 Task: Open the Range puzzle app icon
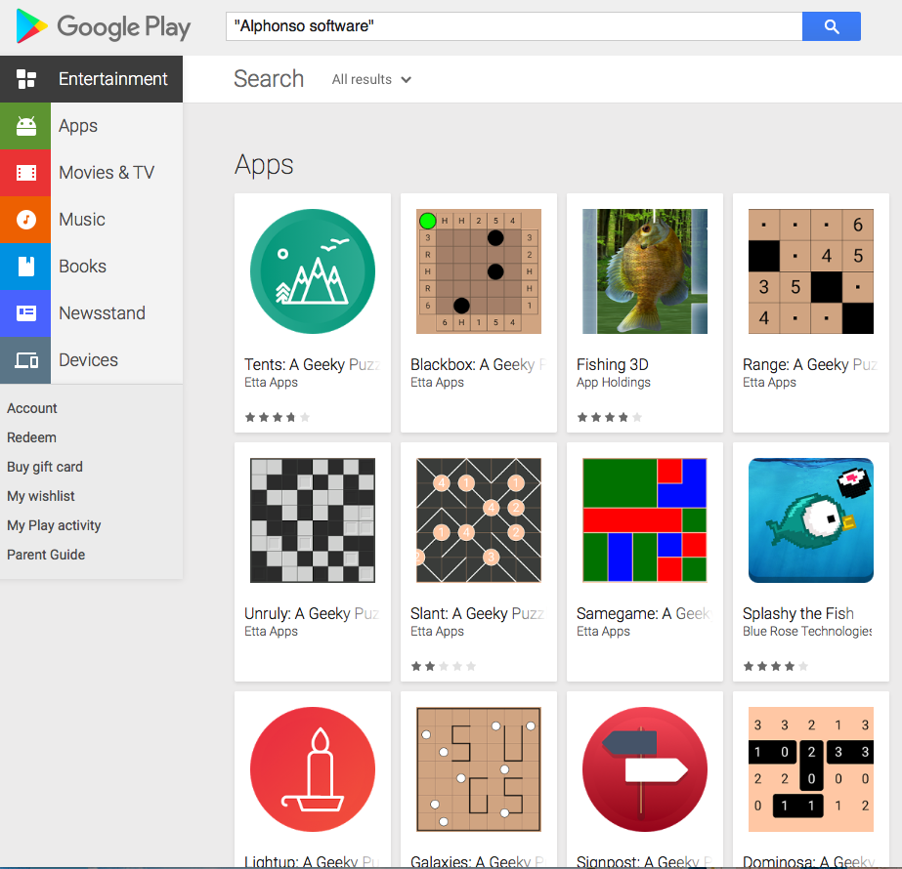[x=811, y=271]
